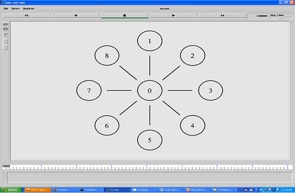Click the rewind playback button

pos(27,15)
